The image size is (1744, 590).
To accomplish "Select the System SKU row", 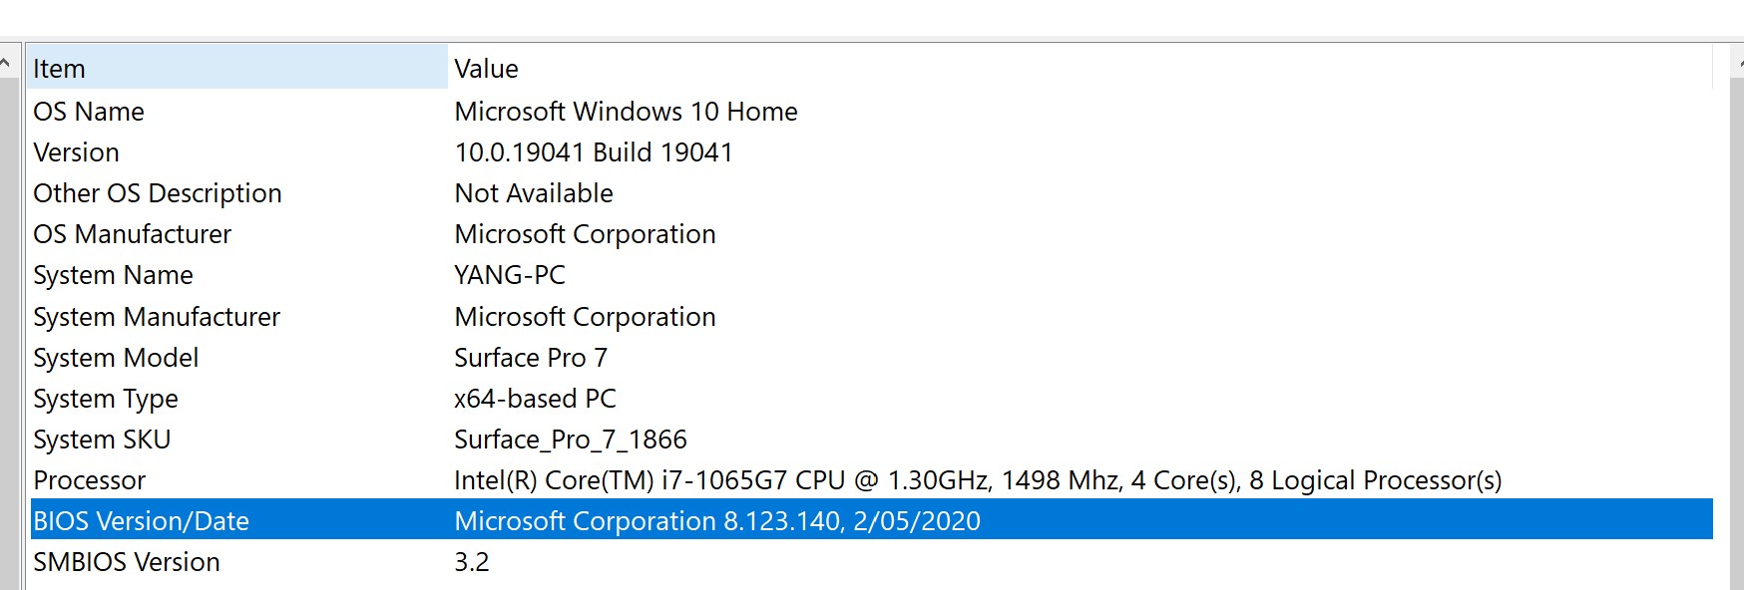I will click(x=871, y=439).
